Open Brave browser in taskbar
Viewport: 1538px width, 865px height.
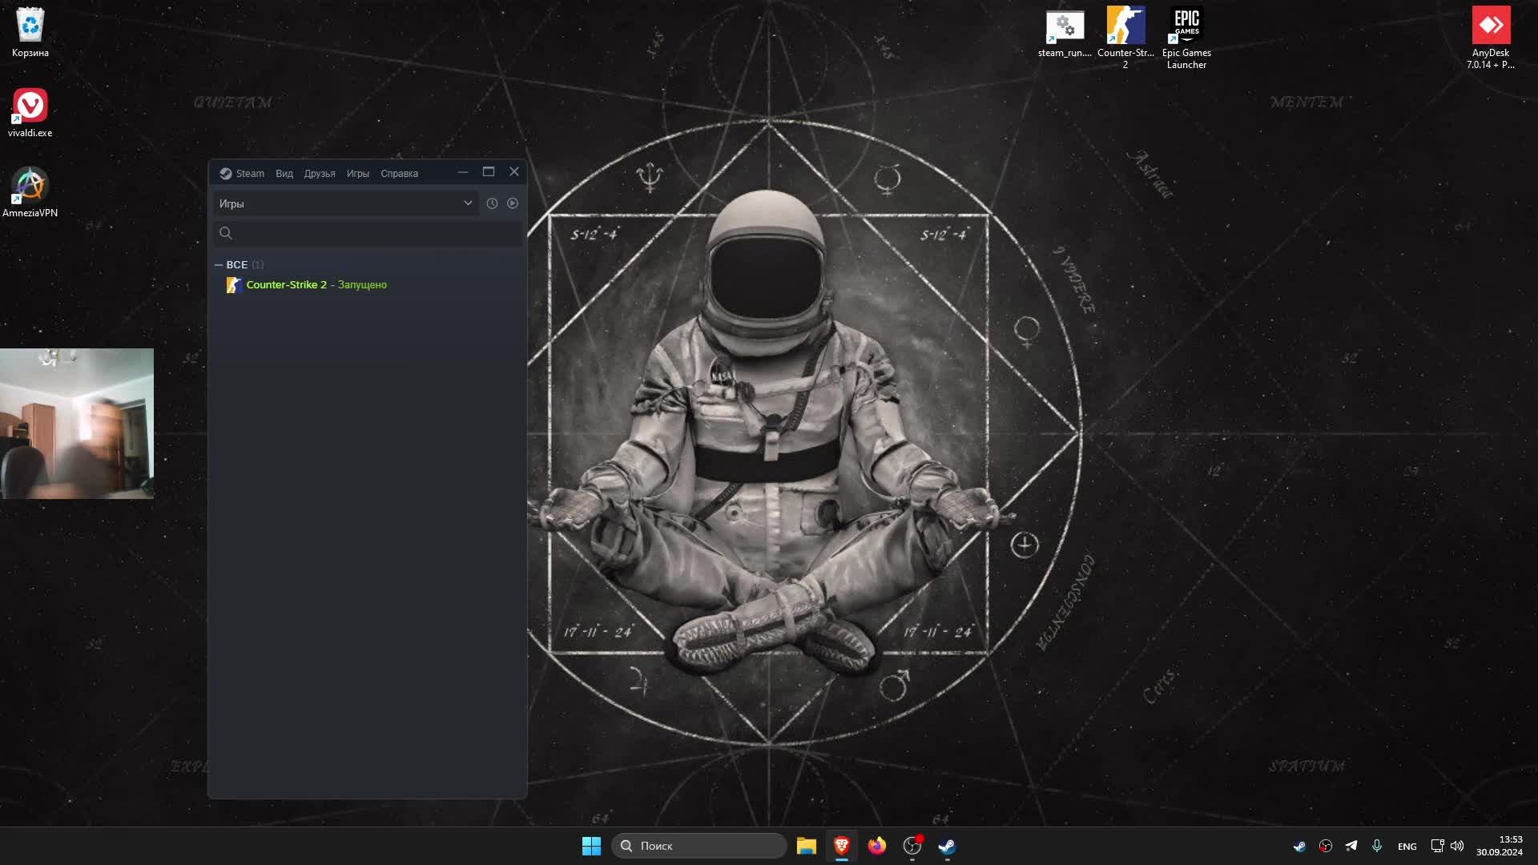tap(841, 846)
